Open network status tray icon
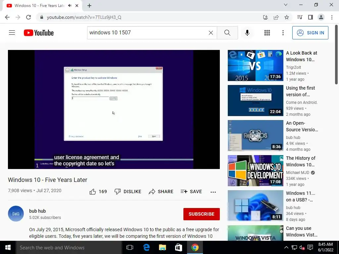339x254 pixels. 294,247
